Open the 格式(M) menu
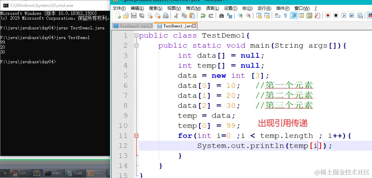 [193, 8]
